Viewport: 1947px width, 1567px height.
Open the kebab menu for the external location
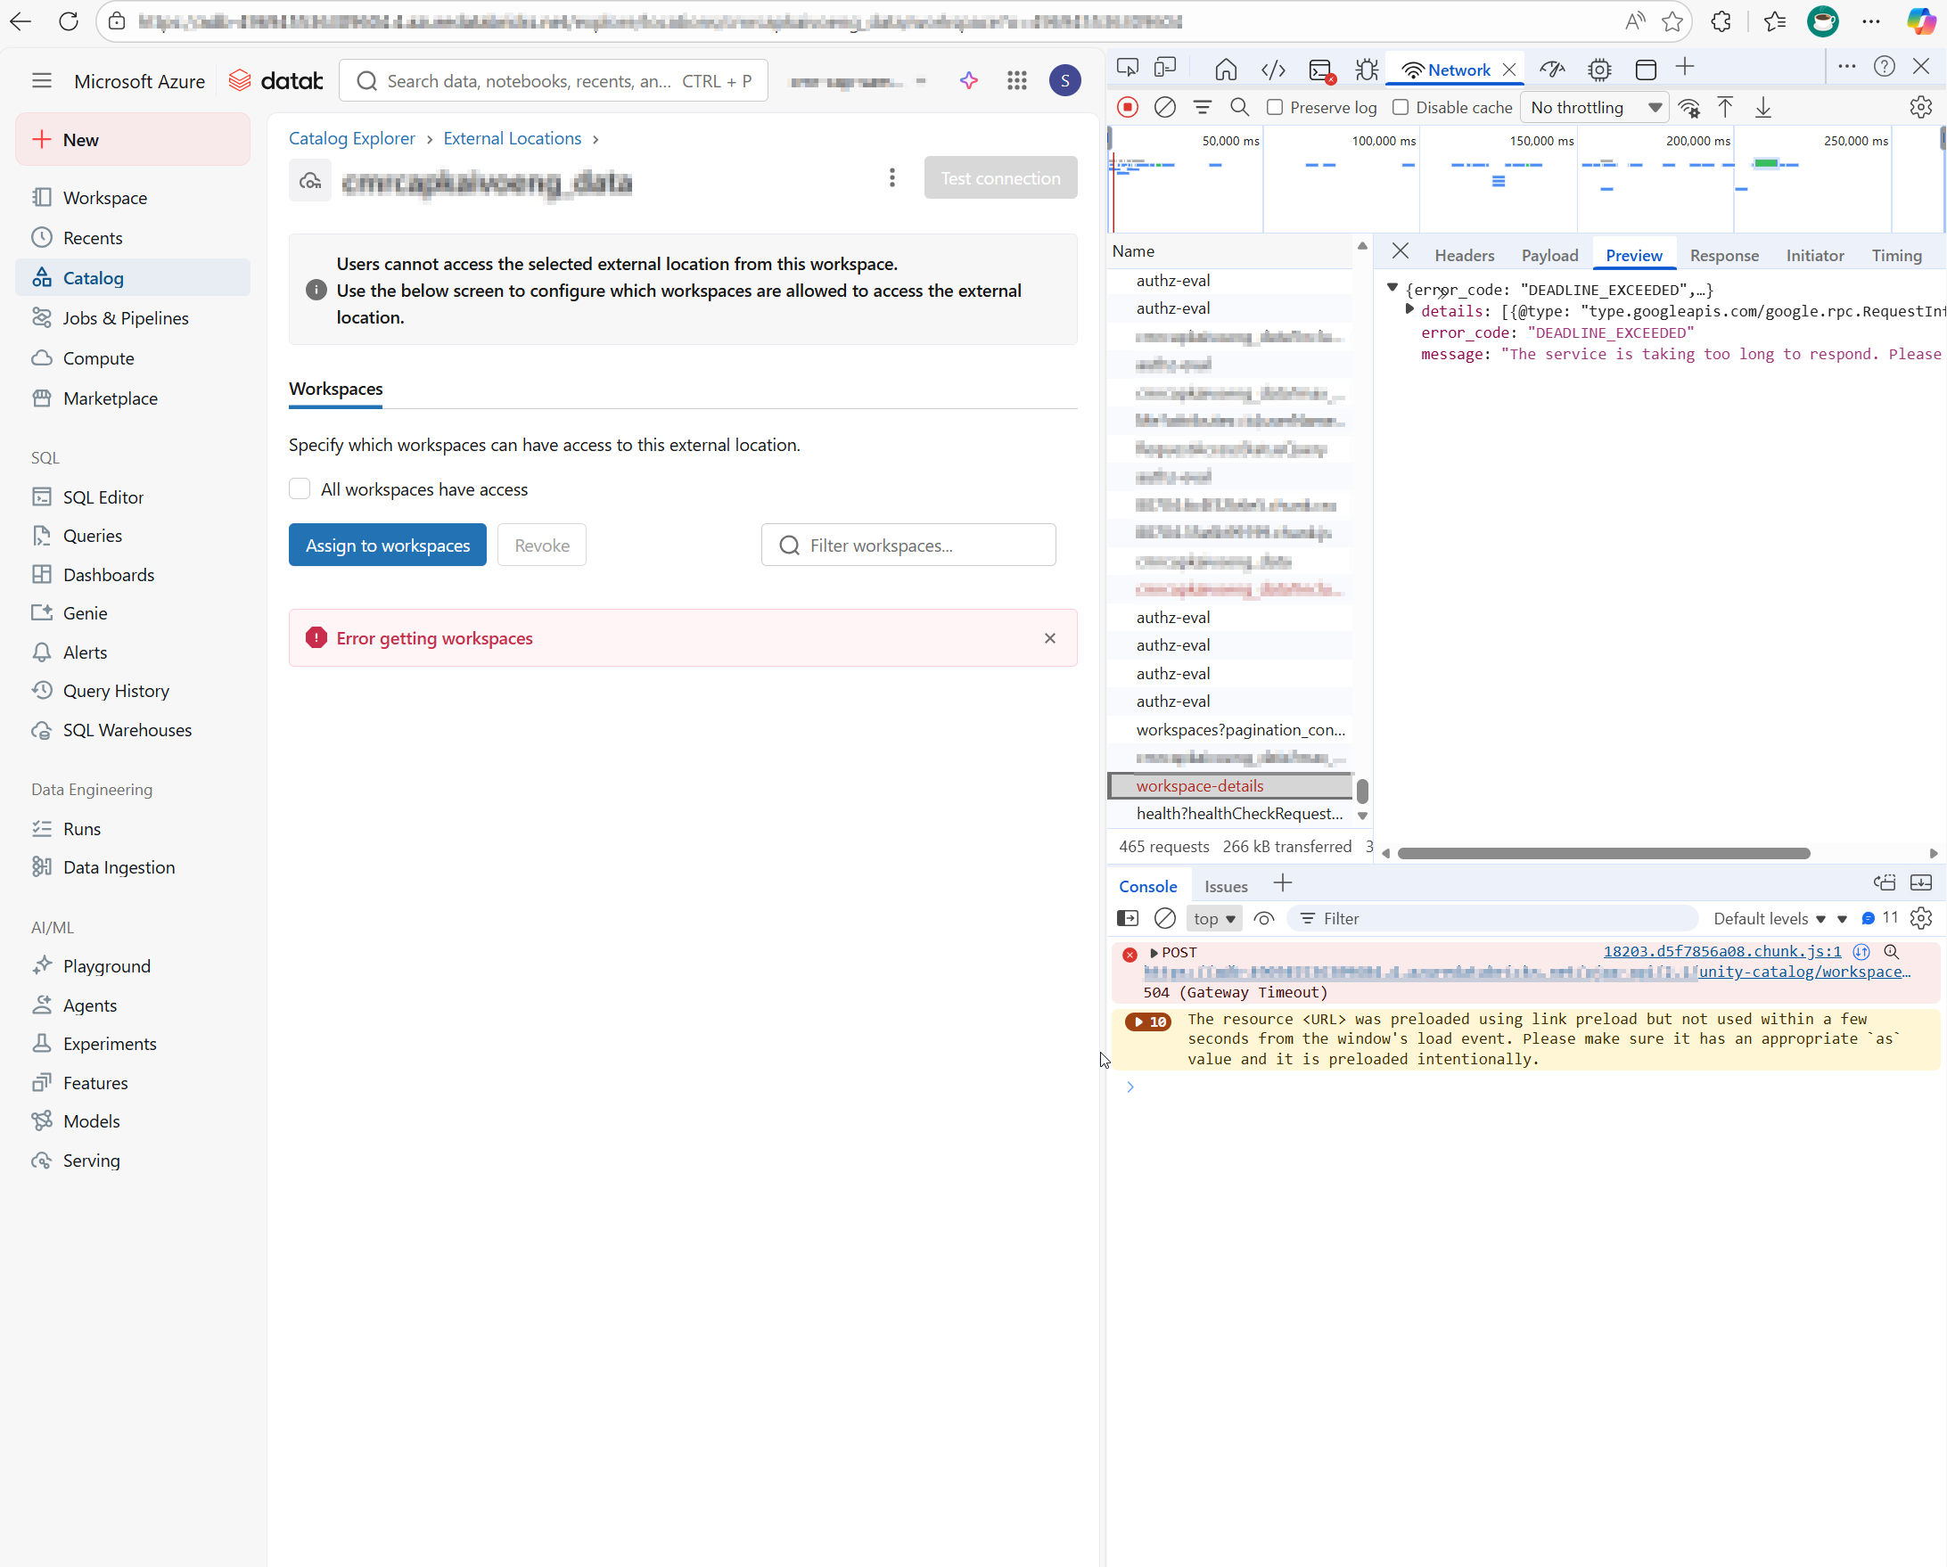pos(892,177)
